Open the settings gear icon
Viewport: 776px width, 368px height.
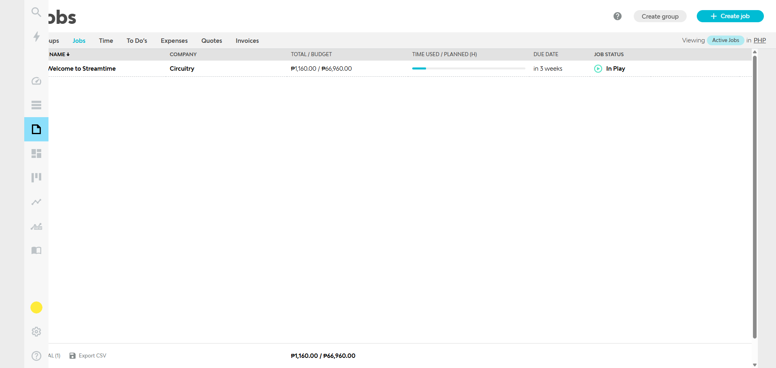(36, 332)
